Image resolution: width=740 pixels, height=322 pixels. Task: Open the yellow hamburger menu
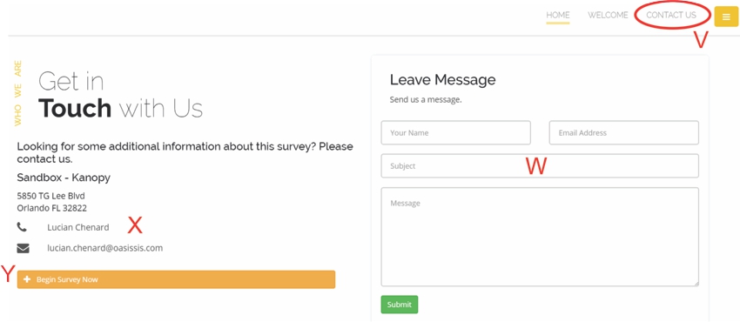coord(726,17)
